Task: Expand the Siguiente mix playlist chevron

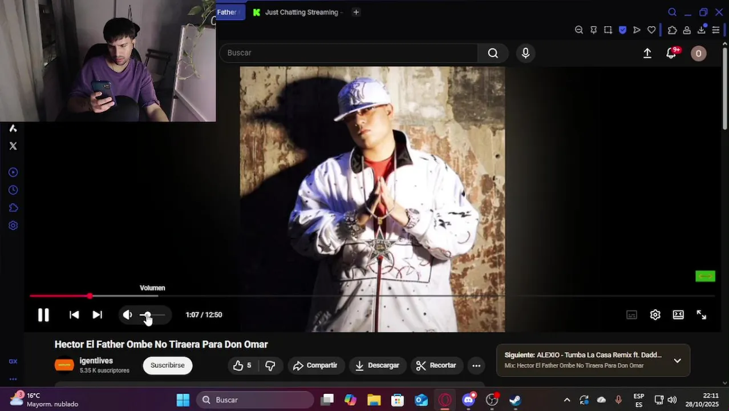Action: 677,360
